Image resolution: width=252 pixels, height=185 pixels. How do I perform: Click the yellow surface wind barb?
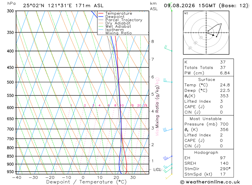[169, 176]
